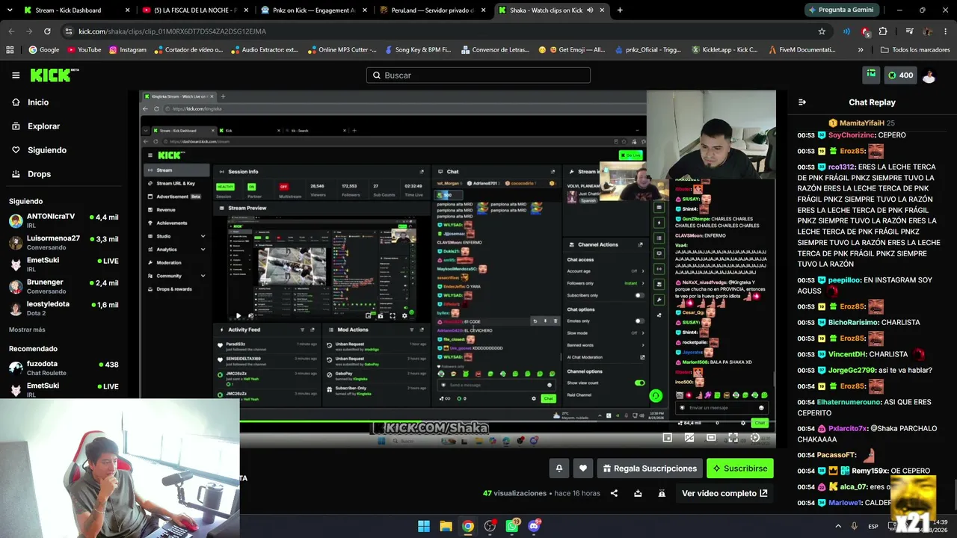Image resolution: width=957 pixels, height=538 pixels.
Task: Switch the ESP keyboard language indicator
Action: click(873, 526)
